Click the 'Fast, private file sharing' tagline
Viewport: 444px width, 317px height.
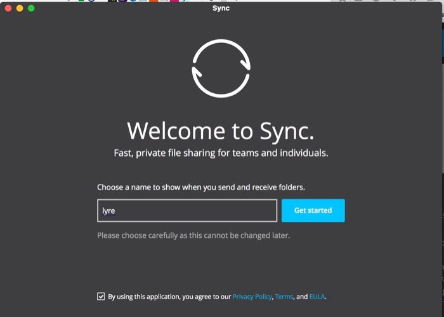click(221, 153)
